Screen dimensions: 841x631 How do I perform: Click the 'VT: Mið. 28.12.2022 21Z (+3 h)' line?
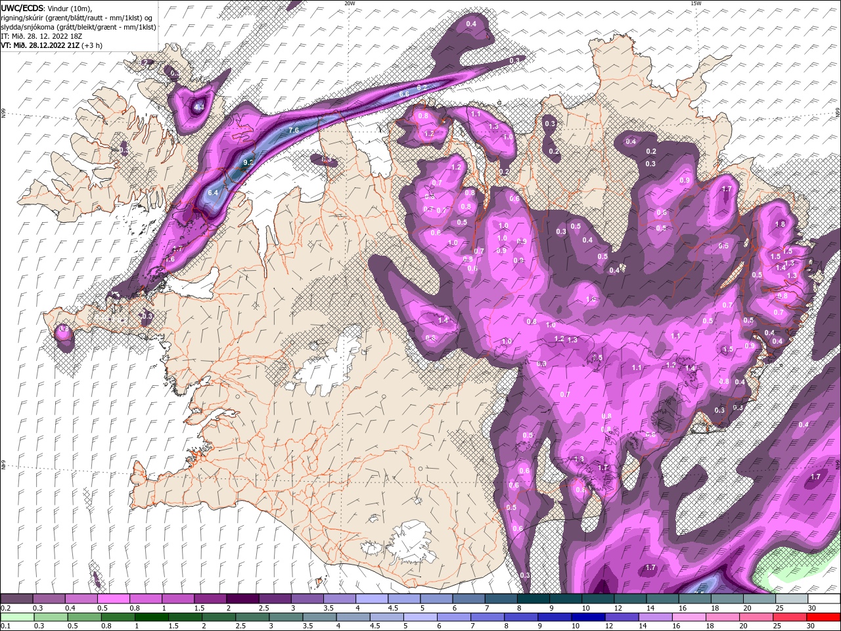point(51,45)
